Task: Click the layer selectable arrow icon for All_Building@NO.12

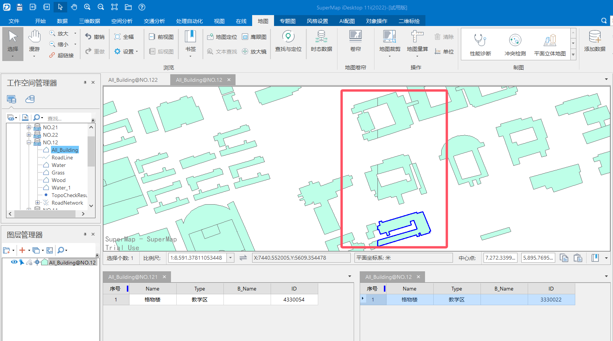Action: click(22, 262)
